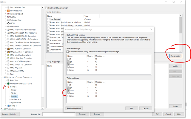Click the Java Resources file type icon
Viewport: 191px width, 119px height.
pos(8,11)
